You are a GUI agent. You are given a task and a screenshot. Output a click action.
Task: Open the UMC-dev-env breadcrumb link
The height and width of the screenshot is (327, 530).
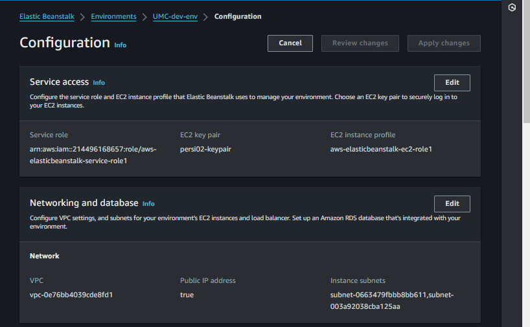click(175, 17)
